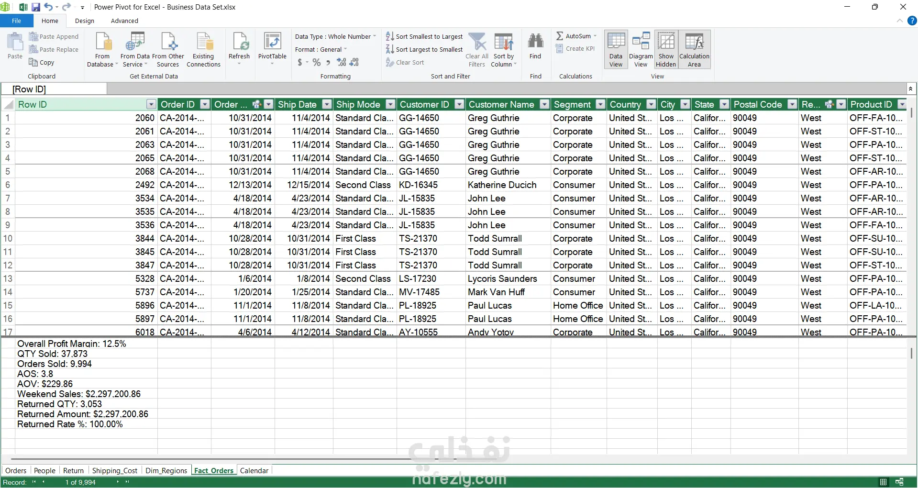Open the Postal Code filter dropdown
Viewport: 918px width, 488px height.
(x=792, y=104)
